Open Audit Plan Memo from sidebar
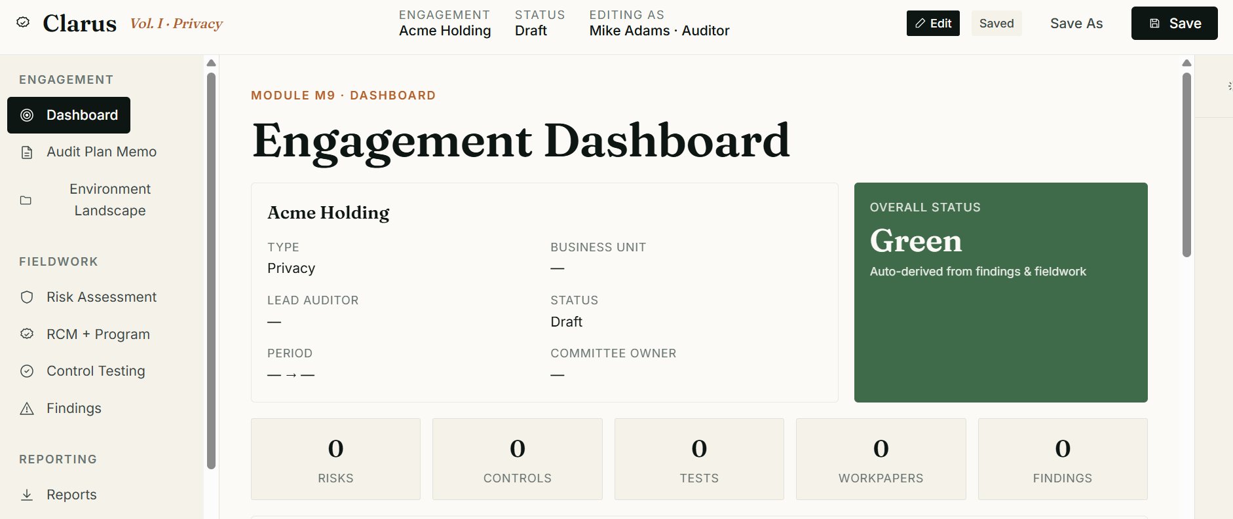Screen dimensions: 1233x519 point(102,152)
